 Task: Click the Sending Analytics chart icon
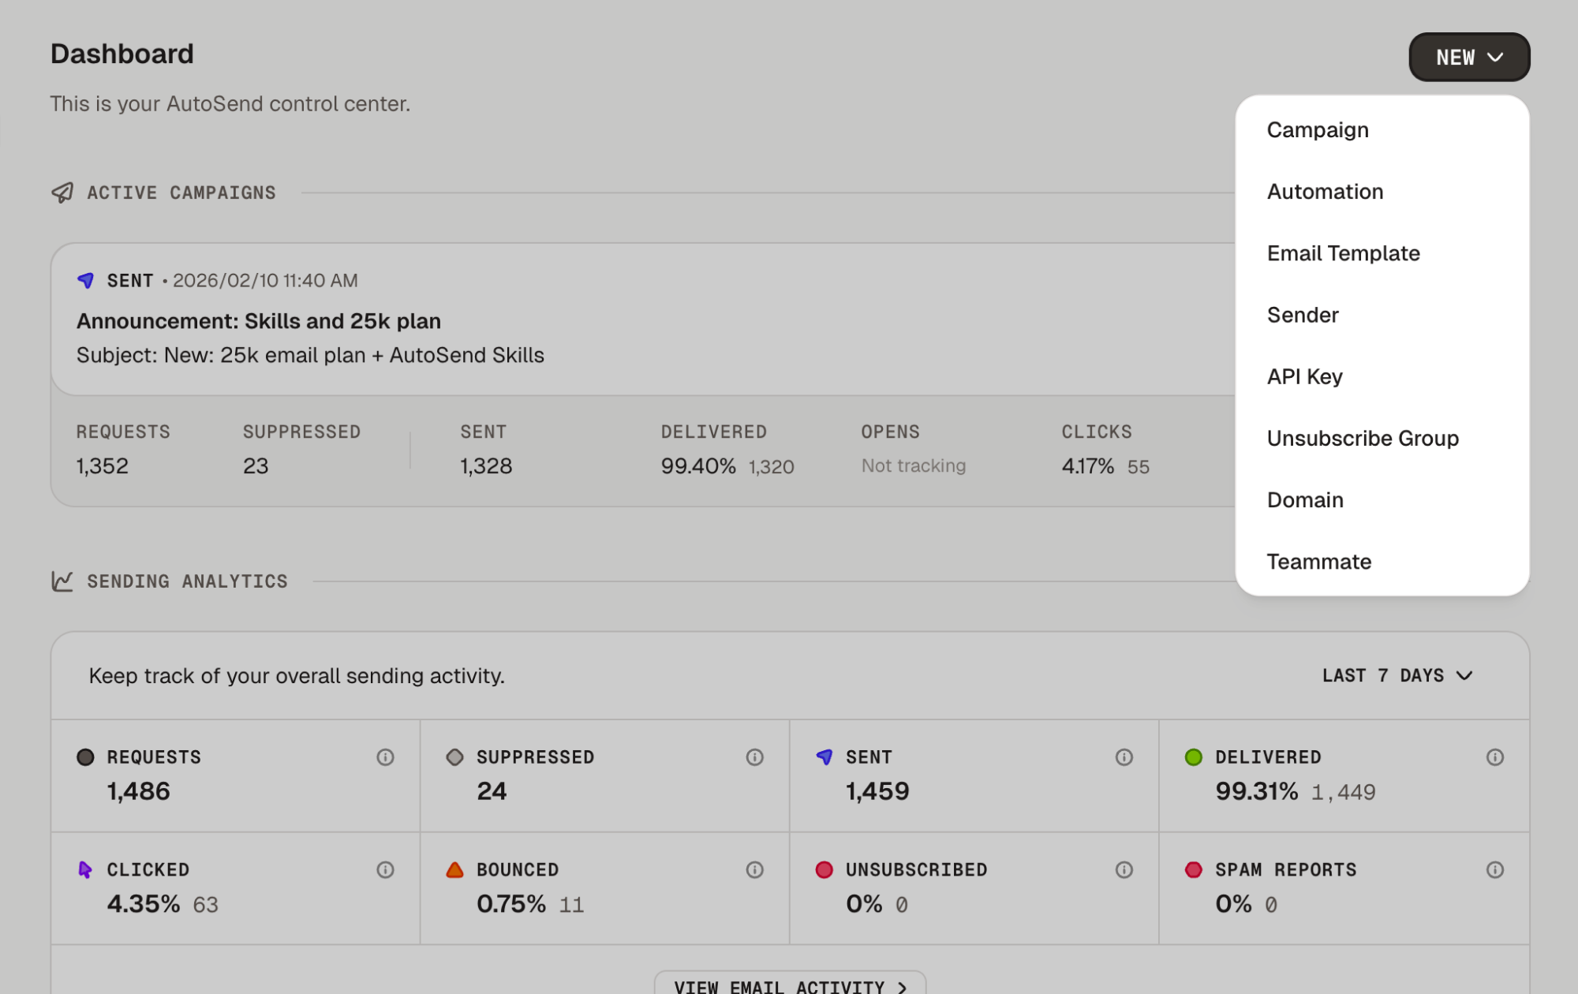coord(62,581)
